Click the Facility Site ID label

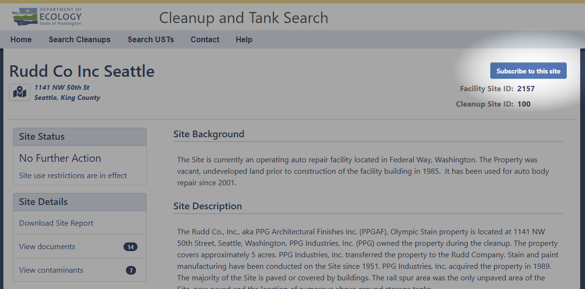coord(486,88)
